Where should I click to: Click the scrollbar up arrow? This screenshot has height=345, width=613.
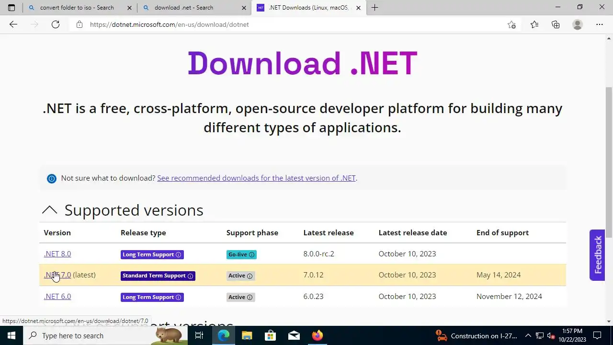[x=609, y=38]
